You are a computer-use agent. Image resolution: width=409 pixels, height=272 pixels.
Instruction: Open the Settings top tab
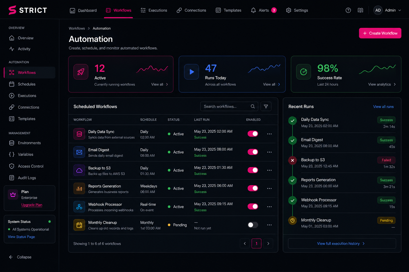297,10
